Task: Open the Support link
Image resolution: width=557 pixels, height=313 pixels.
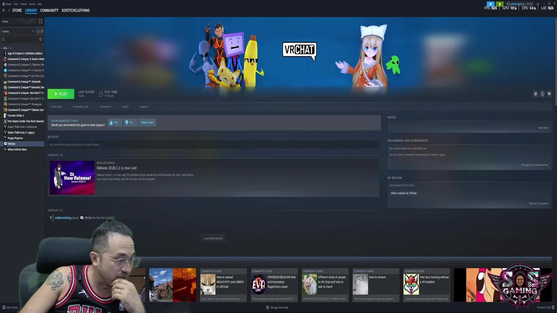Action: tap(144, 107)
